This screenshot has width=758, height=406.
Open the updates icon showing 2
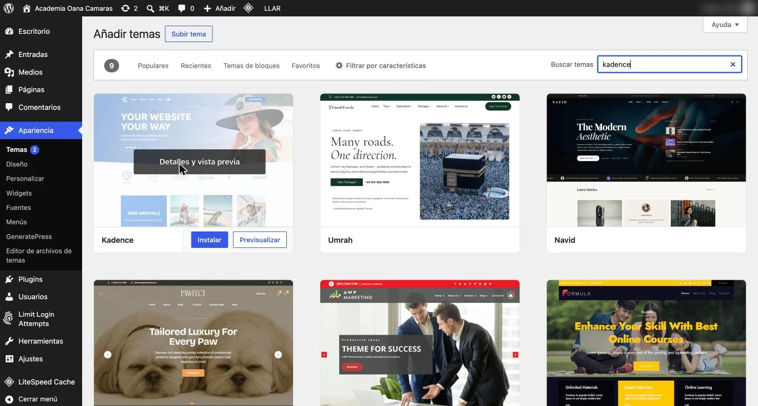[x=129, y=8]
